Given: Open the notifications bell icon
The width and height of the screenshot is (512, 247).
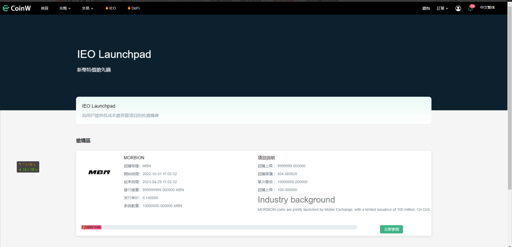Looking at the screenshot, I should pyautogui.click(x=471, y=8).
